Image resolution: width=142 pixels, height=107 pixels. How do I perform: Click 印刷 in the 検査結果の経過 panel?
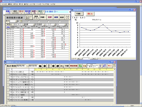pos(43,17)
